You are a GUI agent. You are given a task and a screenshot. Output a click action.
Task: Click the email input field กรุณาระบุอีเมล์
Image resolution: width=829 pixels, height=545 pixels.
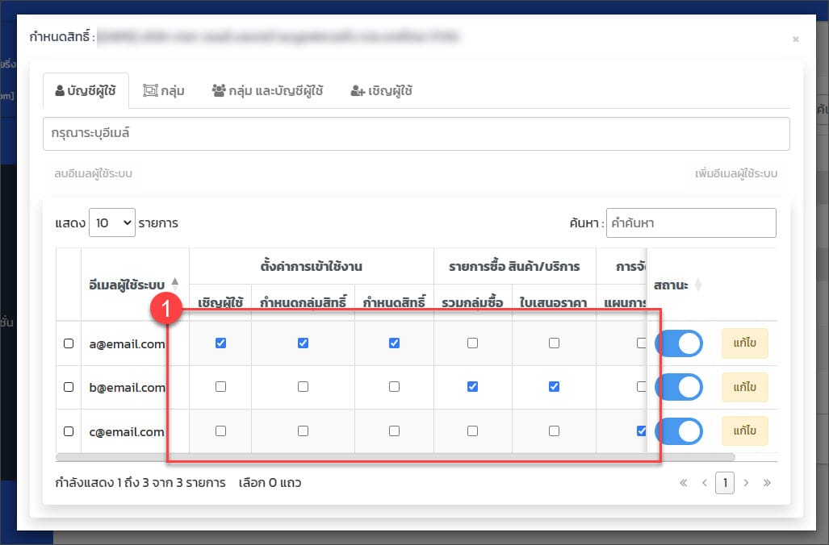pos(416,134)
